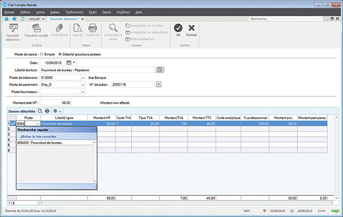Click the home icon in tab bar
This screenshot has width=343, height=217.
(x=6, y=19)
